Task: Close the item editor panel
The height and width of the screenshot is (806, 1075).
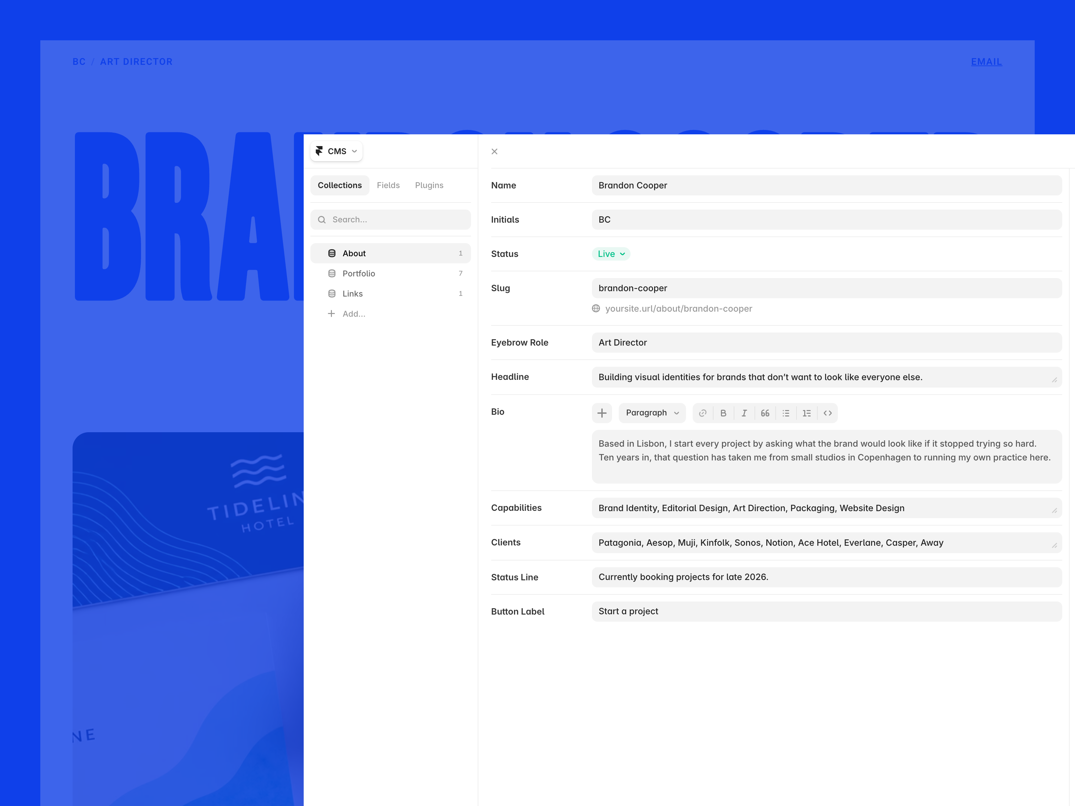Action: 494,151
